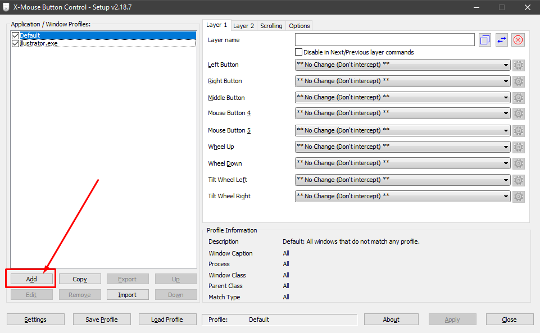Open Middle Button advanced settings gear
Viewport: 540px width, 333px height.
point(518,97)
